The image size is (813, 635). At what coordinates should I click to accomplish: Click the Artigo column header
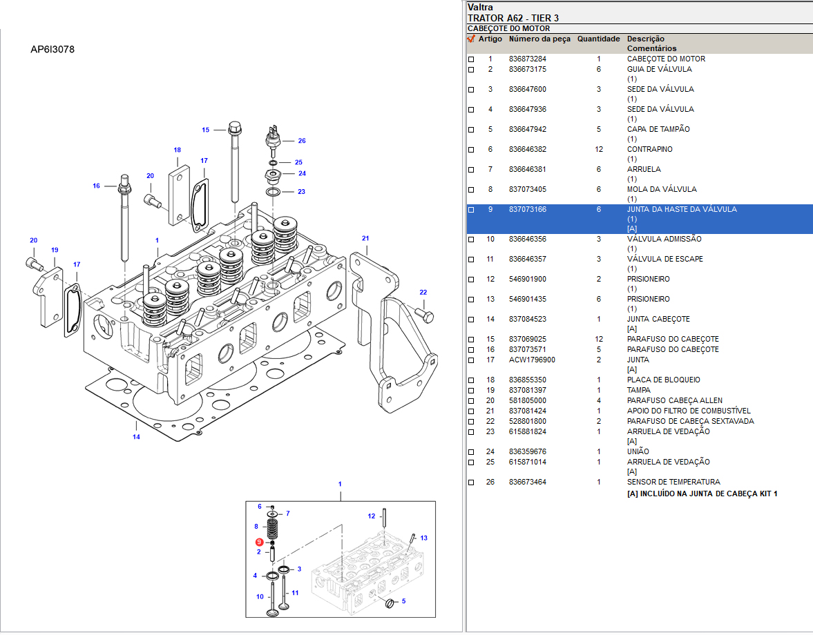tap(490, 39)
